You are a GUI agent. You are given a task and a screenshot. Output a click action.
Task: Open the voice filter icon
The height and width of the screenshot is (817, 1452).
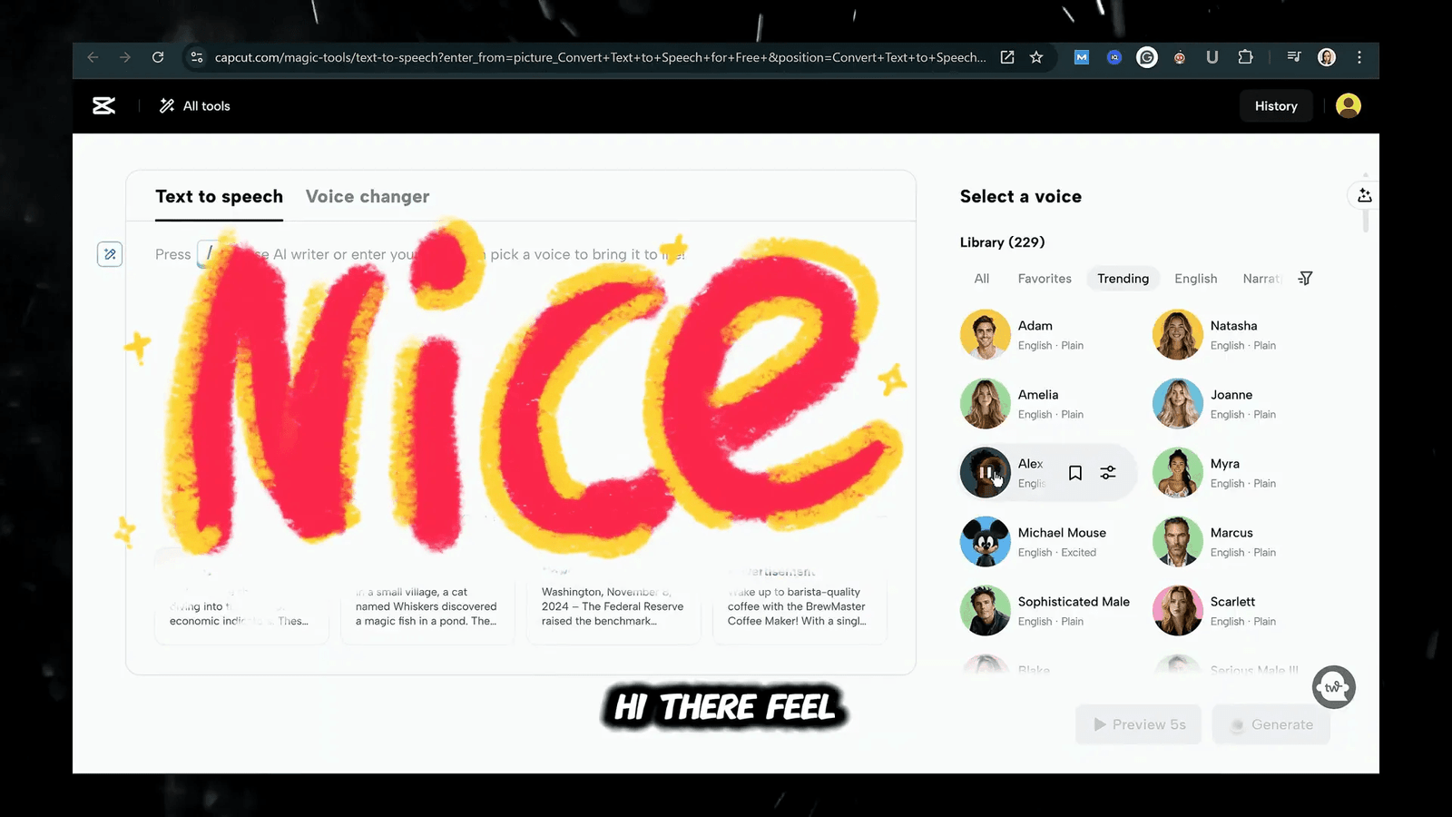(x=1305, y=279)
